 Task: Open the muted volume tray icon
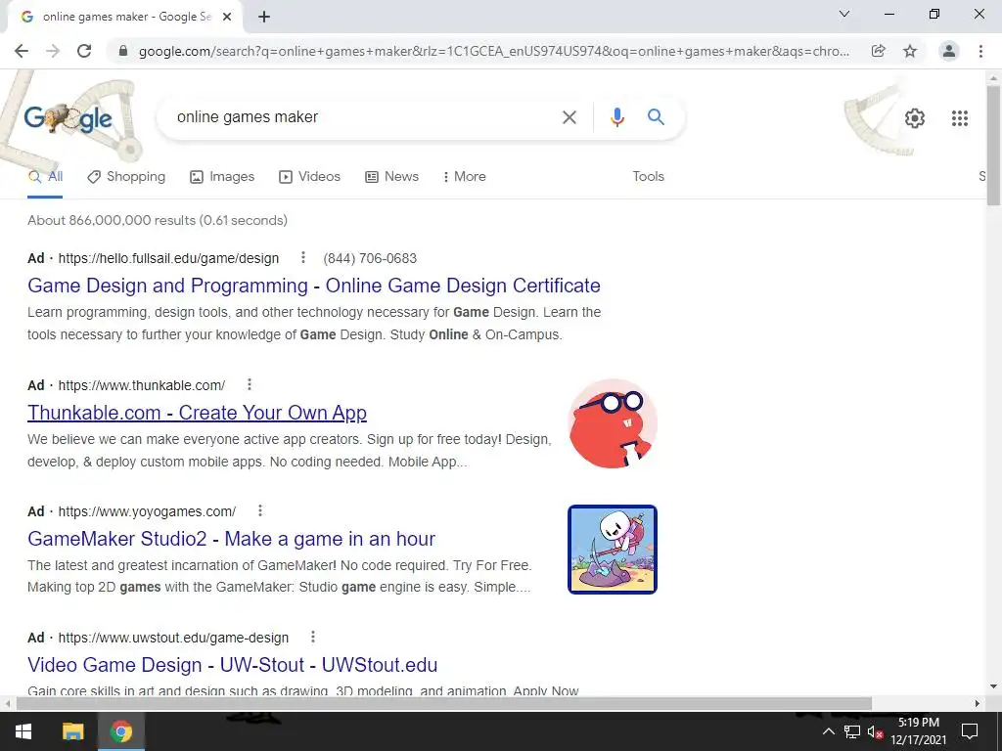click(x=875, y=732)
